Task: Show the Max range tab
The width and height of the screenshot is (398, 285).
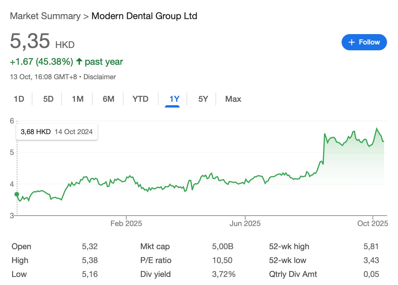Action: (x=233, y=99)
